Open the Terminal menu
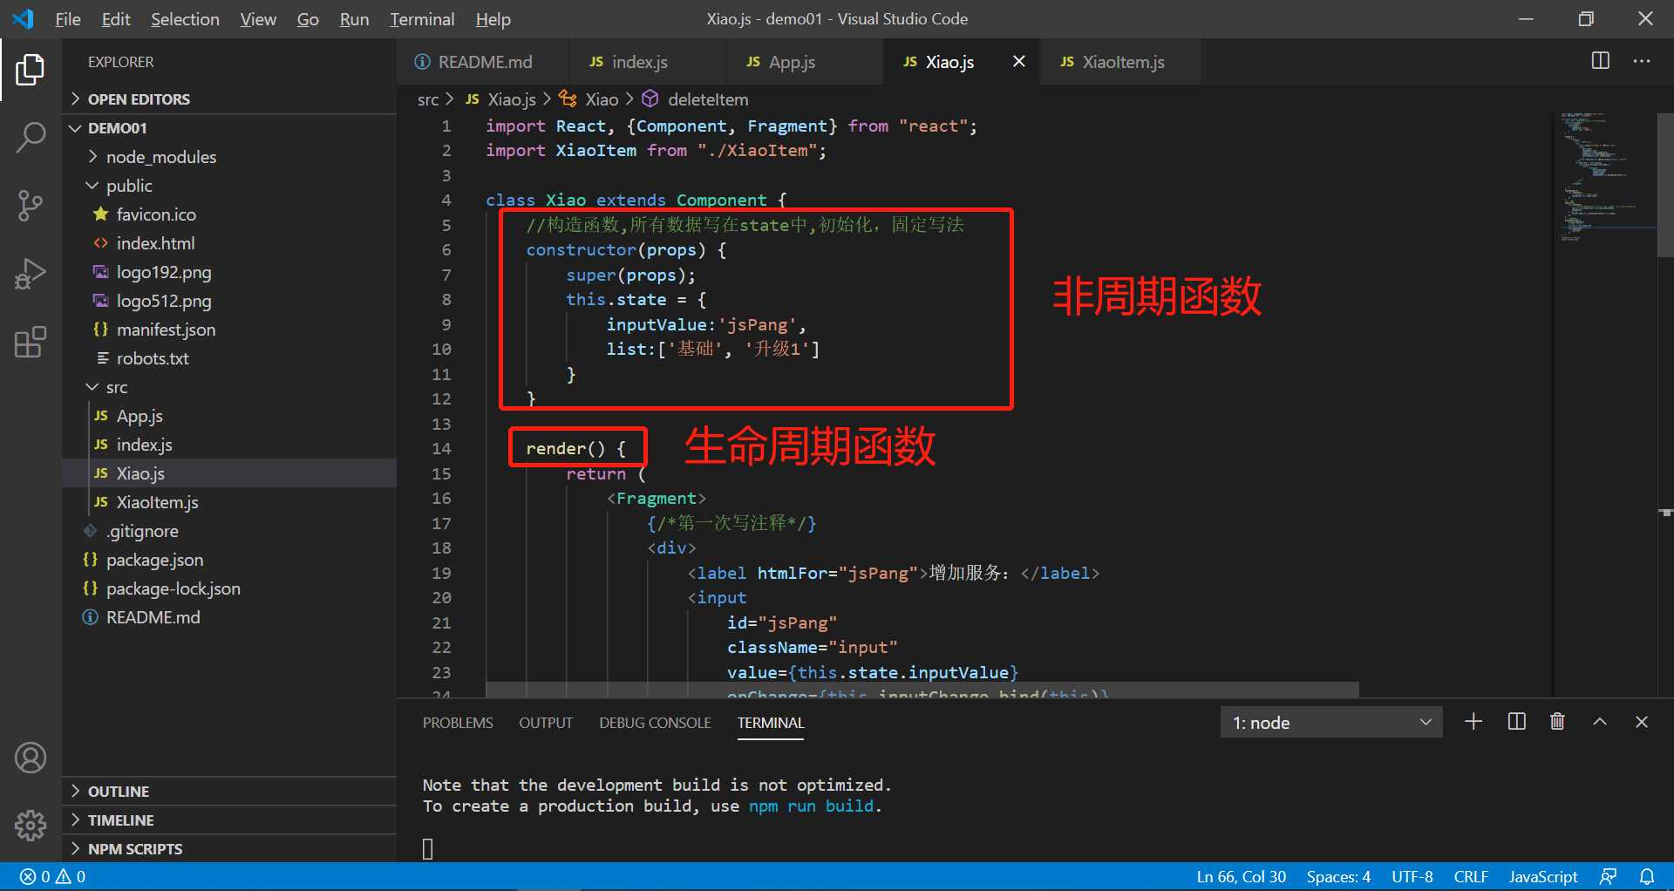 click(422, 19)
